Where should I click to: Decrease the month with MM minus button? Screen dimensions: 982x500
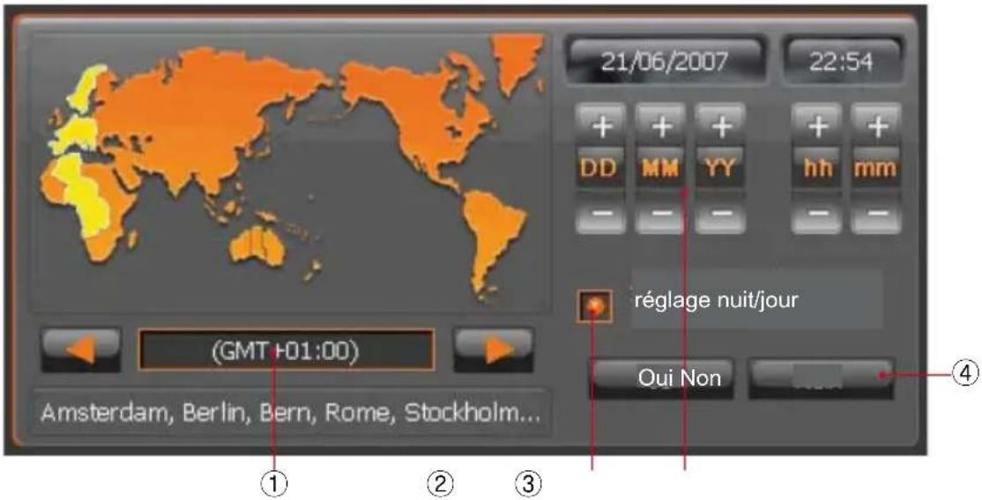click(x=662, y=214)
